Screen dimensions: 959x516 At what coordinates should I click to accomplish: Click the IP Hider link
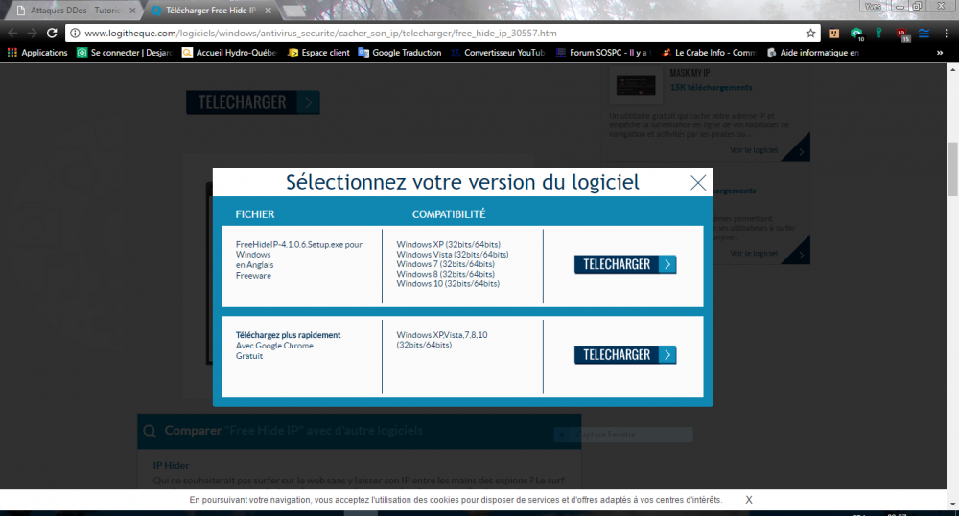pos(171,465)
